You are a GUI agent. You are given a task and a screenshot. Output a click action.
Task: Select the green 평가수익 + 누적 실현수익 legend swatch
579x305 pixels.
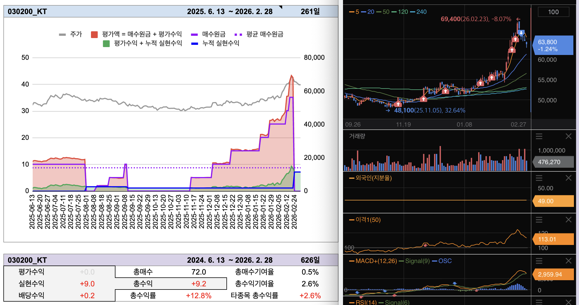[106, 44]
